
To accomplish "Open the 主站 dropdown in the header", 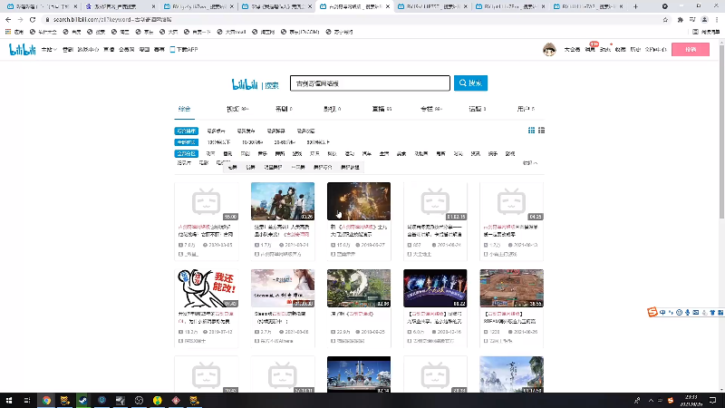I will (x=49, y=50).
